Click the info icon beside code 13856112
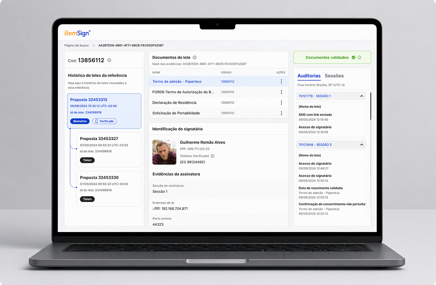Viewport: 436px width, 285px height. [x=109, y=60]
